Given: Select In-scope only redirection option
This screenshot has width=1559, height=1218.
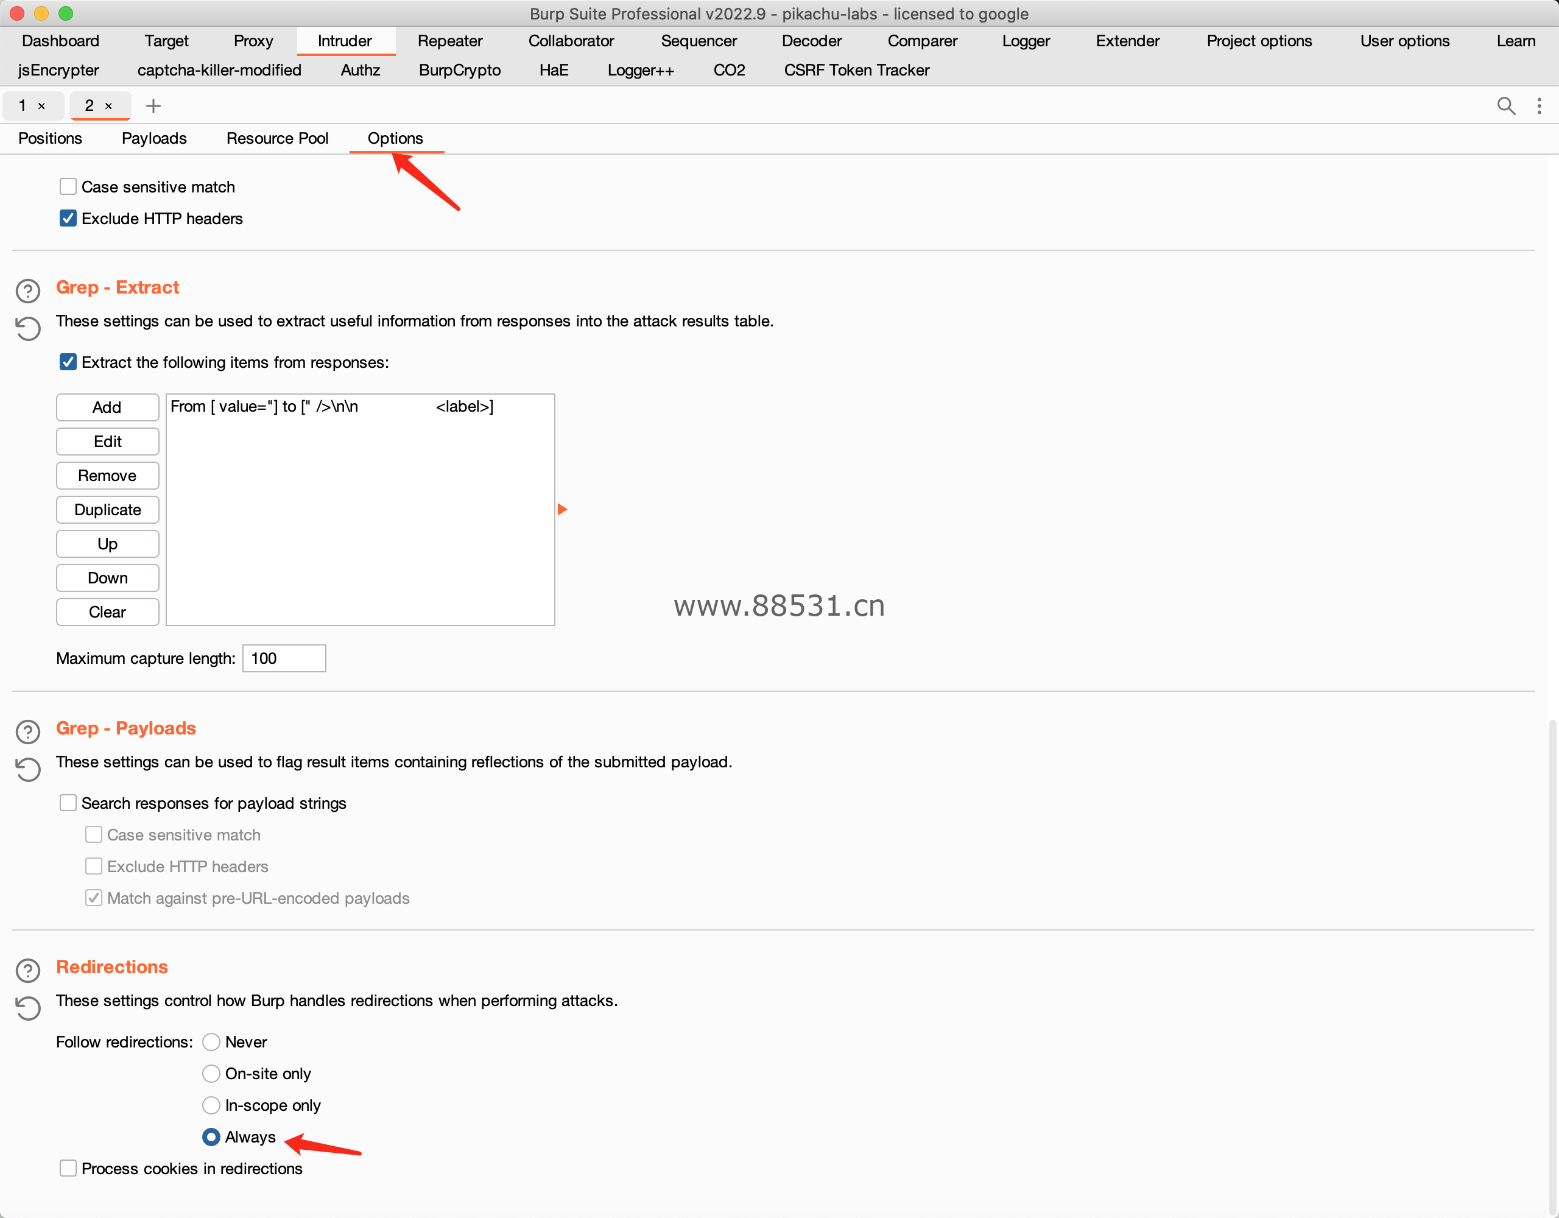Looking at the screenshot, I should (x=211, y=1105).
